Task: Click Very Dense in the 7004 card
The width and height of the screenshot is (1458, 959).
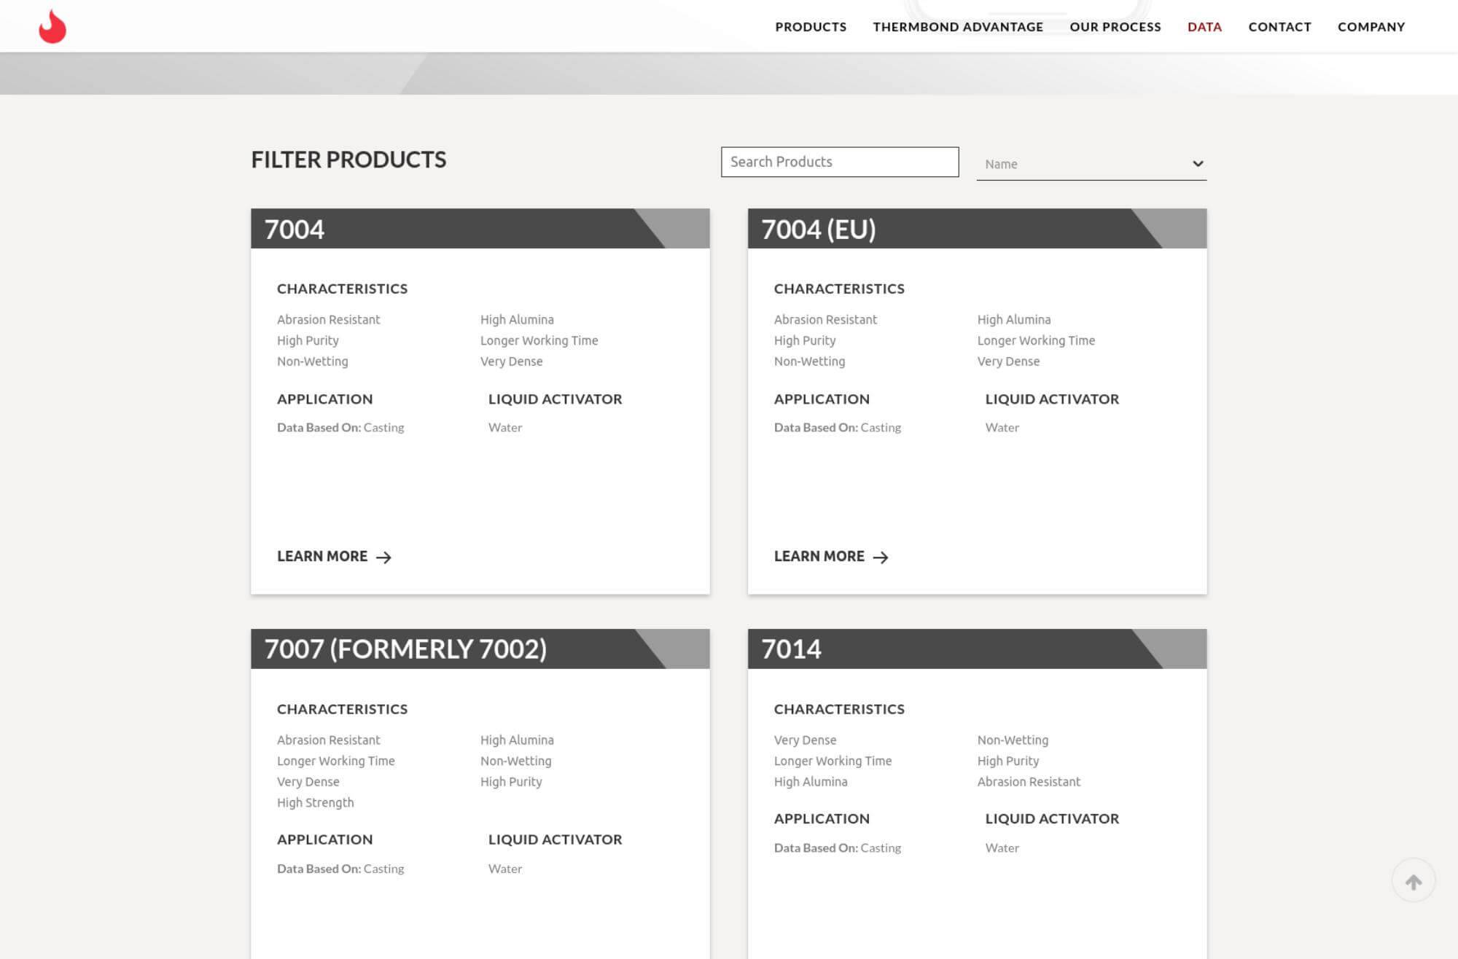Action: tap(511, 361)
